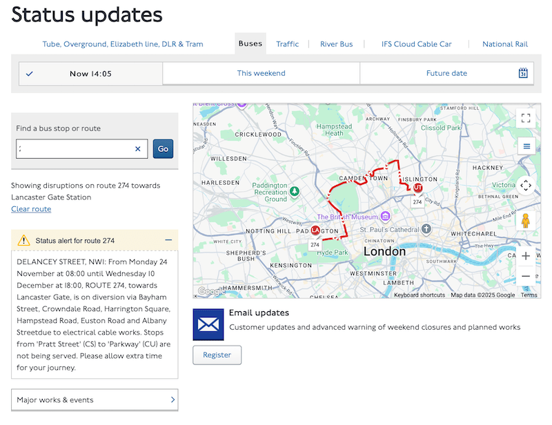
Task: Click the bus stop search field
Action: [75, 149]
